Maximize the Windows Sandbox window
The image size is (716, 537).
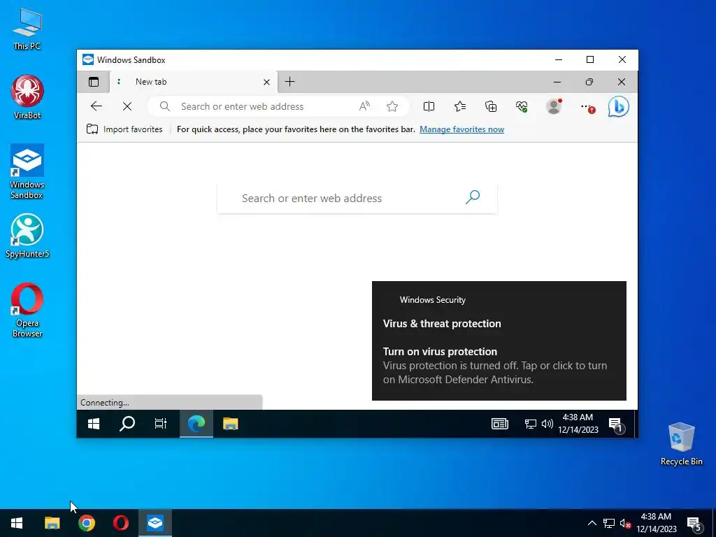click(590, 60)
